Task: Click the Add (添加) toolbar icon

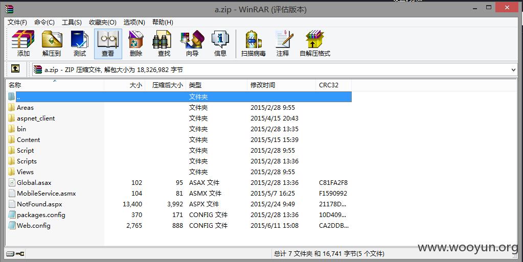Action: click(x=23, y=44)
